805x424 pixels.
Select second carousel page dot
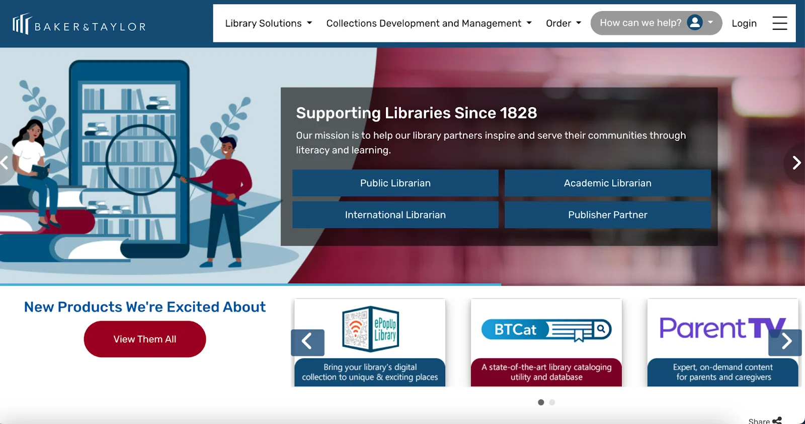[552, 402]
